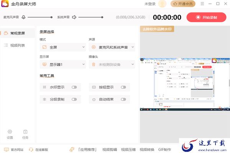
Task: Click the 开通会员 button
Action: 183,4
